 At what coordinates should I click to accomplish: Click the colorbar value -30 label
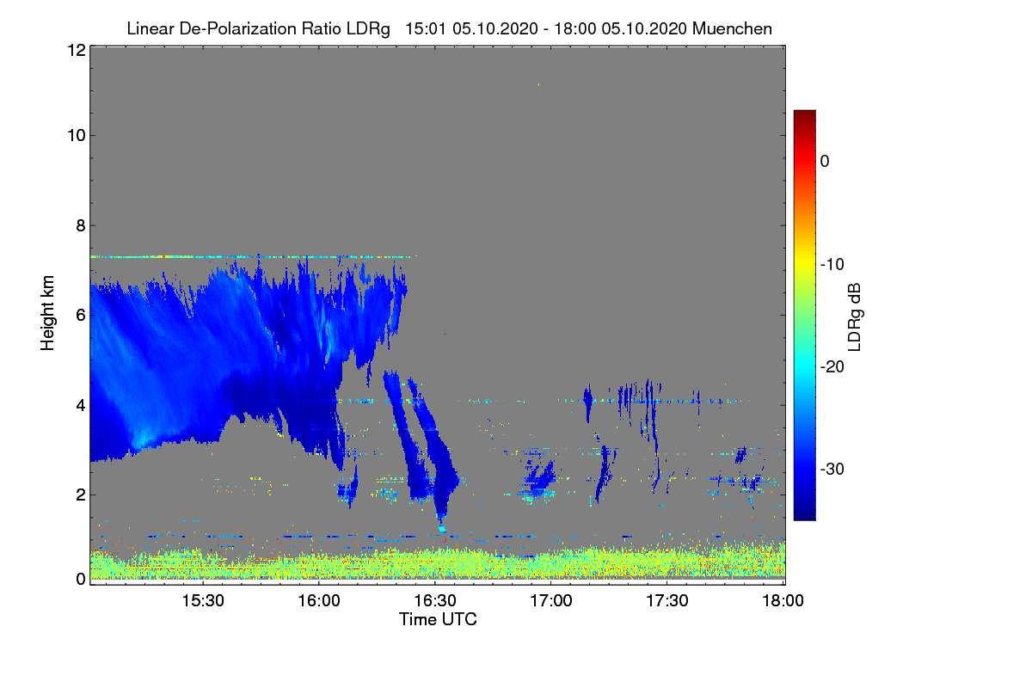pos(832,470)
